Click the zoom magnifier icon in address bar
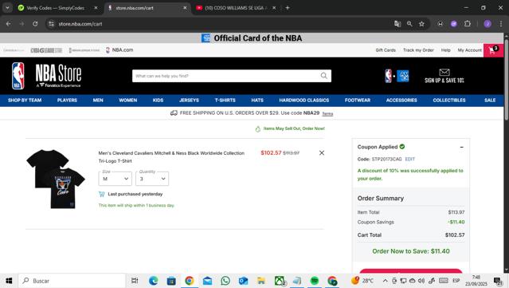Image resolution: width=509 pixels, height=288 pixels. pyautogui.click(x=409, y=24)
